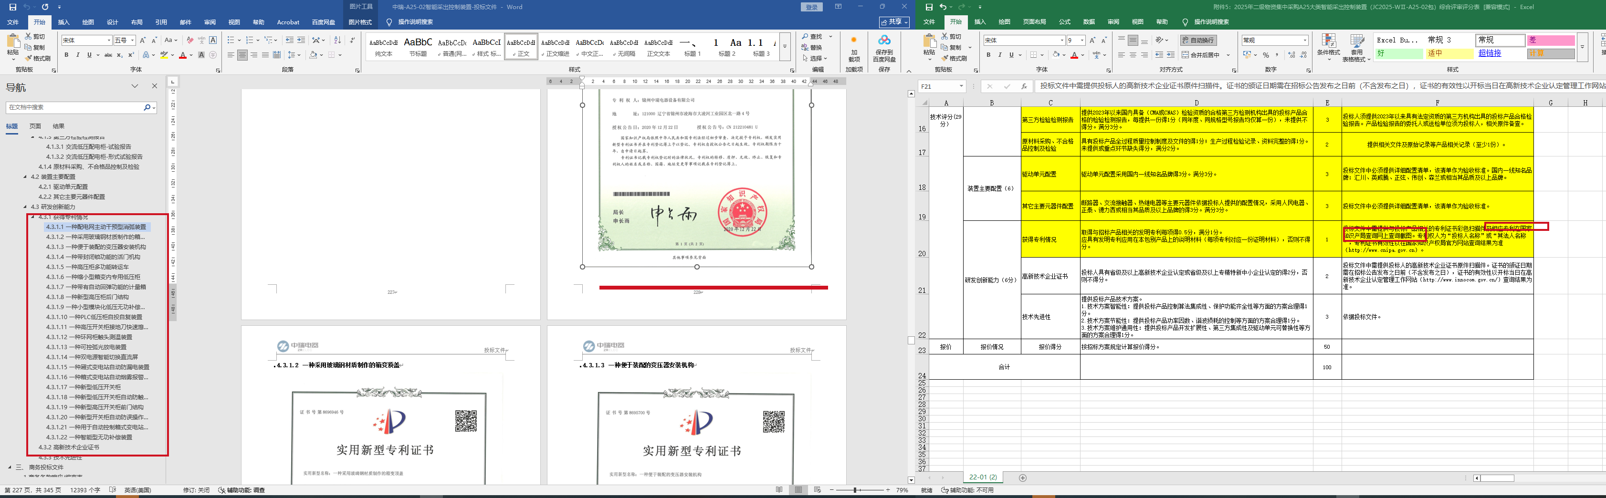The height and width of the screenshot is (498, 1606).
Task: Toggle bold in the Word ribbon
Action: (x=67, y=55)
